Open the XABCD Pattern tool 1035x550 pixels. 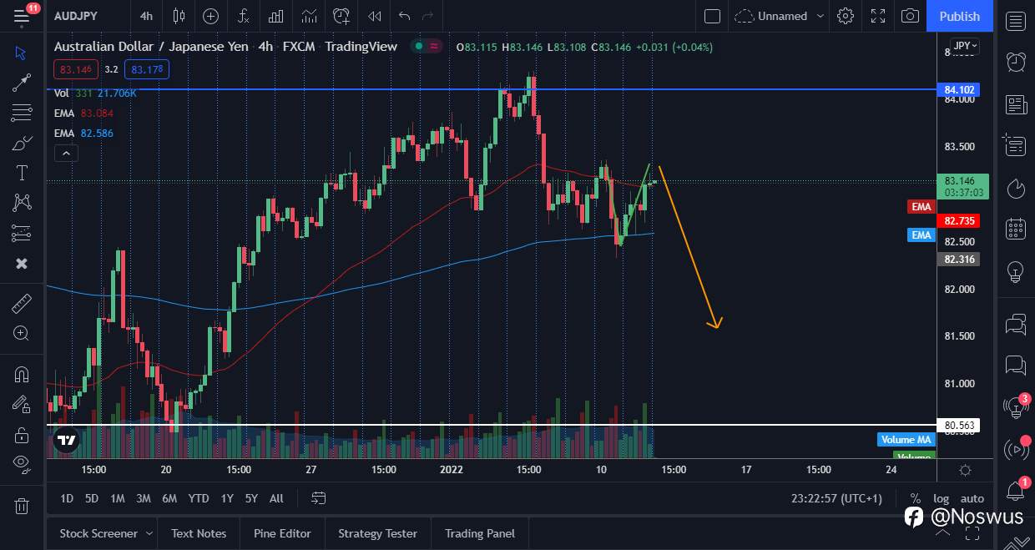[21, 202]
